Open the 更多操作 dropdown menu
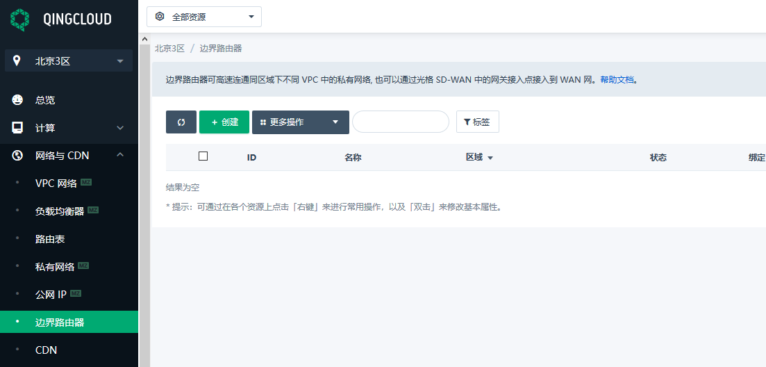 click(300, 122)
